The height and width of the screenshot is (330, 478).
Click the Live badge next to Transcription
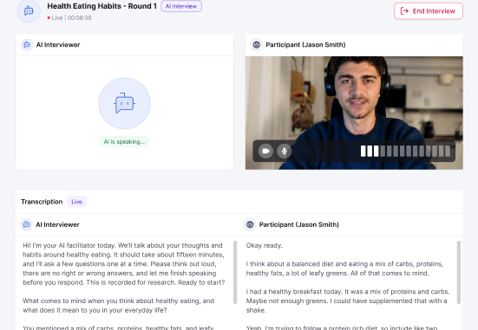coord(77,202)
